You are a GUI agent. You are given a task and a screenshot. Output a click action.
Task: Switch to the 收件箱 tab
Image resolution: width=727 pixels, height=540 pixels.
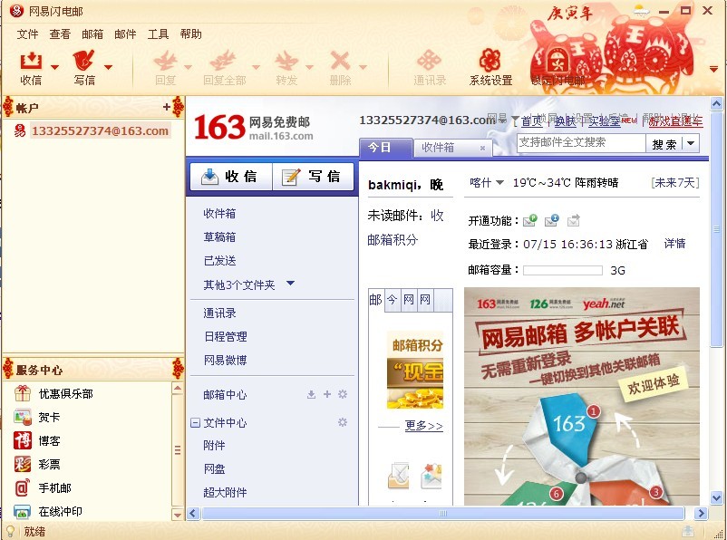tap(438, 148)
